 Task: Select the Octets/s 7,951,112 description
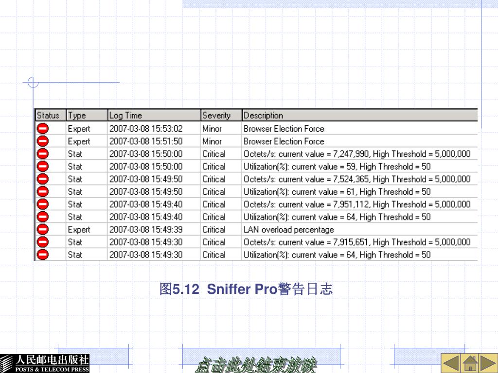coord(357,204)
